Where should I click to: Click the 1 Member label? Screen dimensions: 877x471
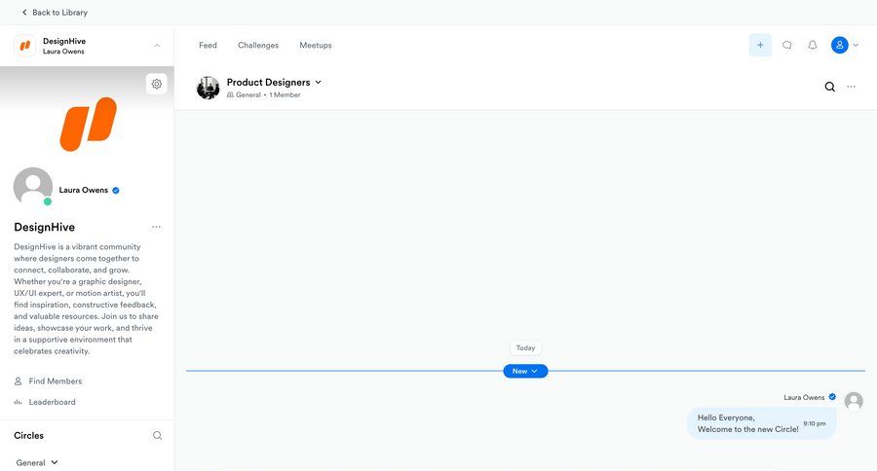[x=285, y=95]
